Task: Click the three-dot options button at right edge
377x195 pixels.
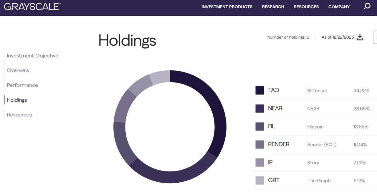Action: (x=376, y=37)
